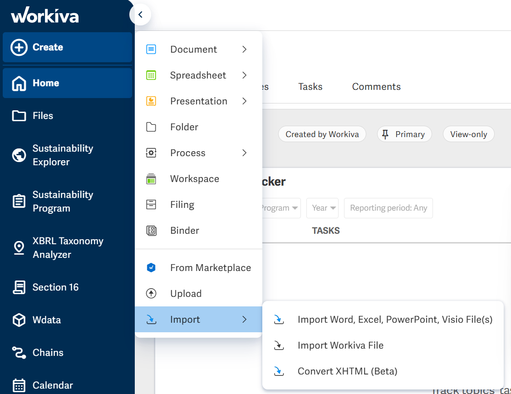The width and height of the screenshot is (511, 394).
Task: Toggle the View-only filter chip
Action: [469, 134]
